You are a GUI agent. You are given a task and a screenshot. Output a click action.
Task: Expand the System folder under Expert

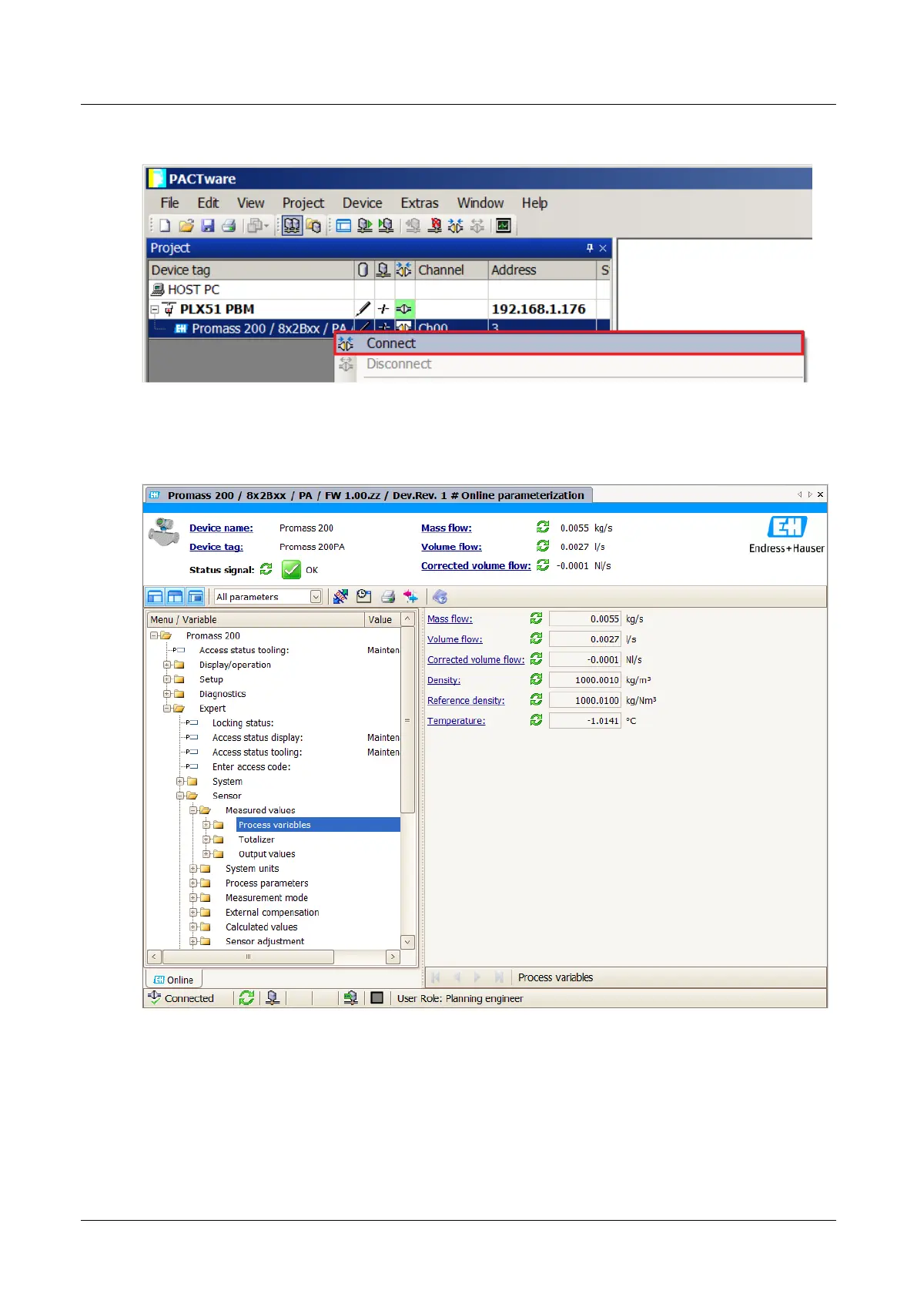pyautogui.click(x=180, y=781)
